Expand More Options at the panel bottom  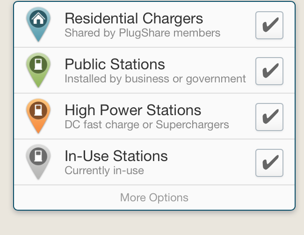(154, 198)
